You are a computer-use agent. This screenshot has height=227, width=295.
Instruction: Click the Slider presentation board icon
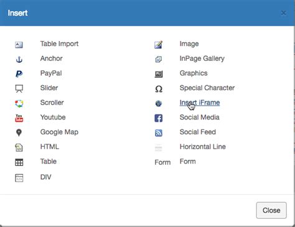point(19,89)
